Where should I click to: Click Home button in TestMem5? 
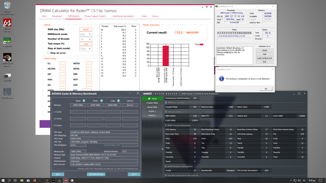click(265, 50)
